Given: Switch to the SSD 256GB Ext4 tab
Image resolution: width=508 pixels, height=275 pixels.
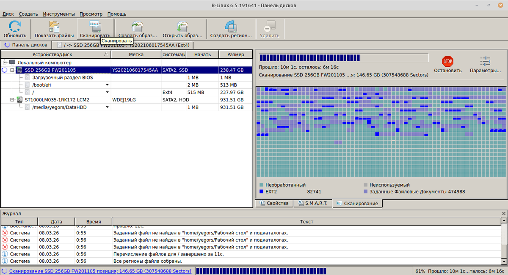Looking at the screenshot, I should [124, 45].
